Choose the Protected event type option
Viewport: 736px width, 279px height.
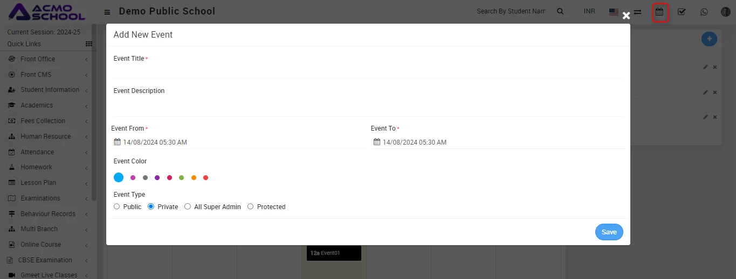coord(250,206)
